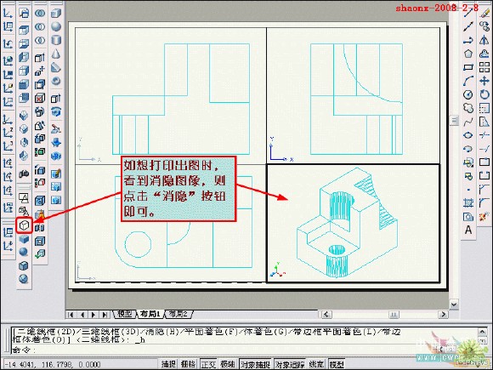
Task: Jump to the first layout tab arrow
Action: (71, 315)
